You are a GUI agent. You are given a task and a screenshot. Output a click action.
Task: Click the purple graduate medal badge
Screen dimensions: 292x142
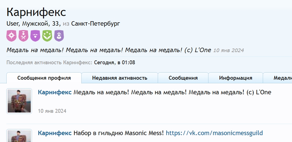click(x=59, y=36)
